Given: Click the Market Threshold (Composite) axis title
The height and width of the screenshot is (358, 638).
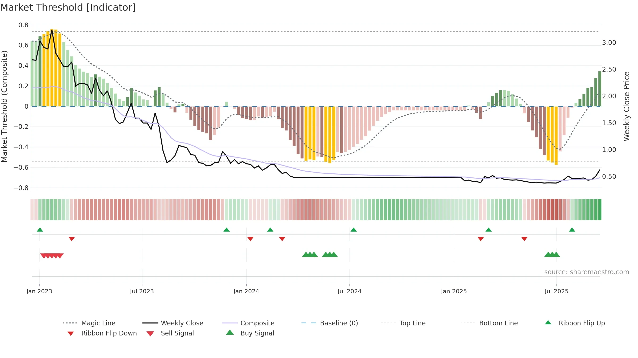Looking at the screenshot, I should click(x=4, y=106).
